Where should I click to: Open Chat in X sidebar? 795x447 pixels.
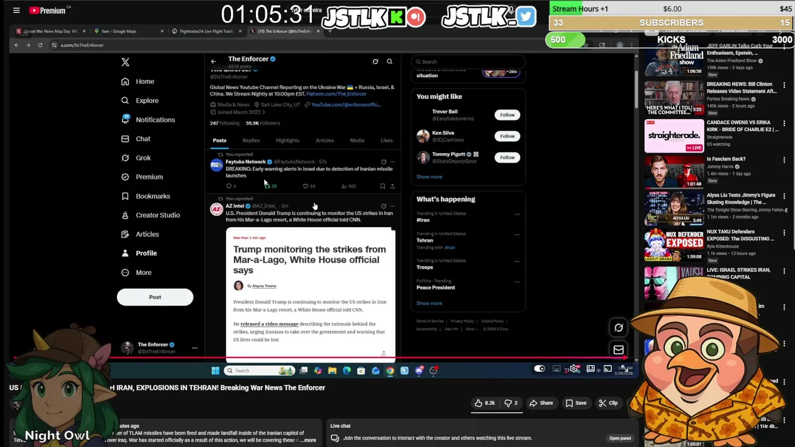click(x=135, y=139)
